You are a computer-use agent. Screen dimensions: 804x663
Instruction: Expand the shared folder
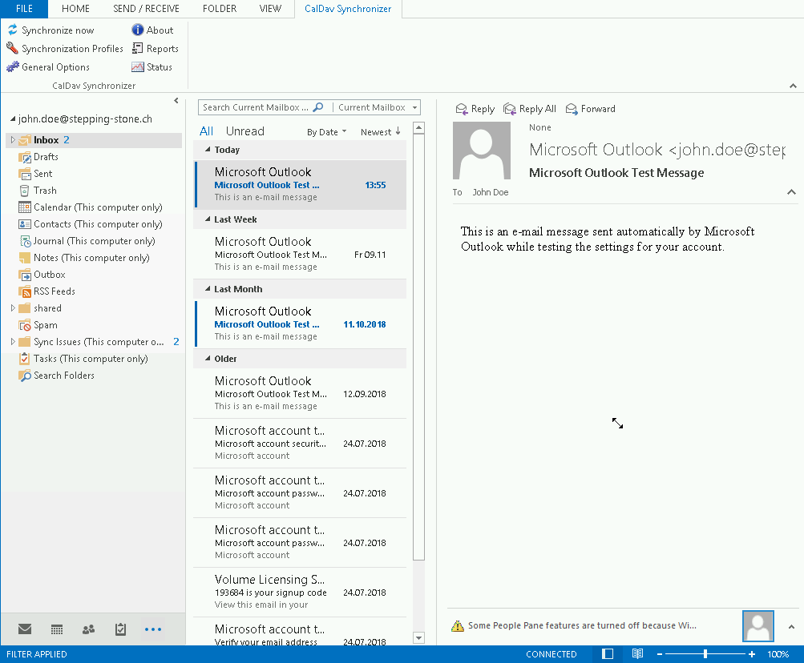coord(13,308)
